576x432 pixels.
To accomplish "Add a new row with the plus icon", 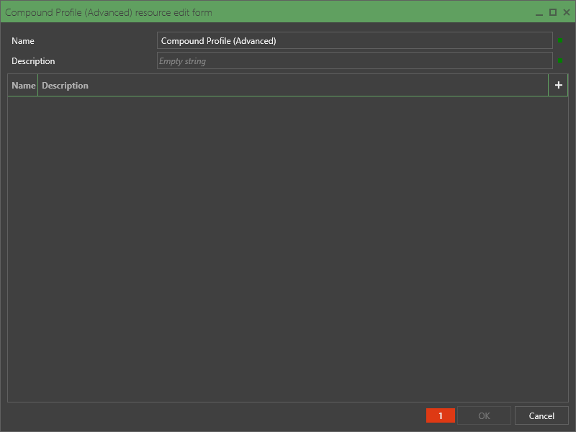I will coord(558,85).
